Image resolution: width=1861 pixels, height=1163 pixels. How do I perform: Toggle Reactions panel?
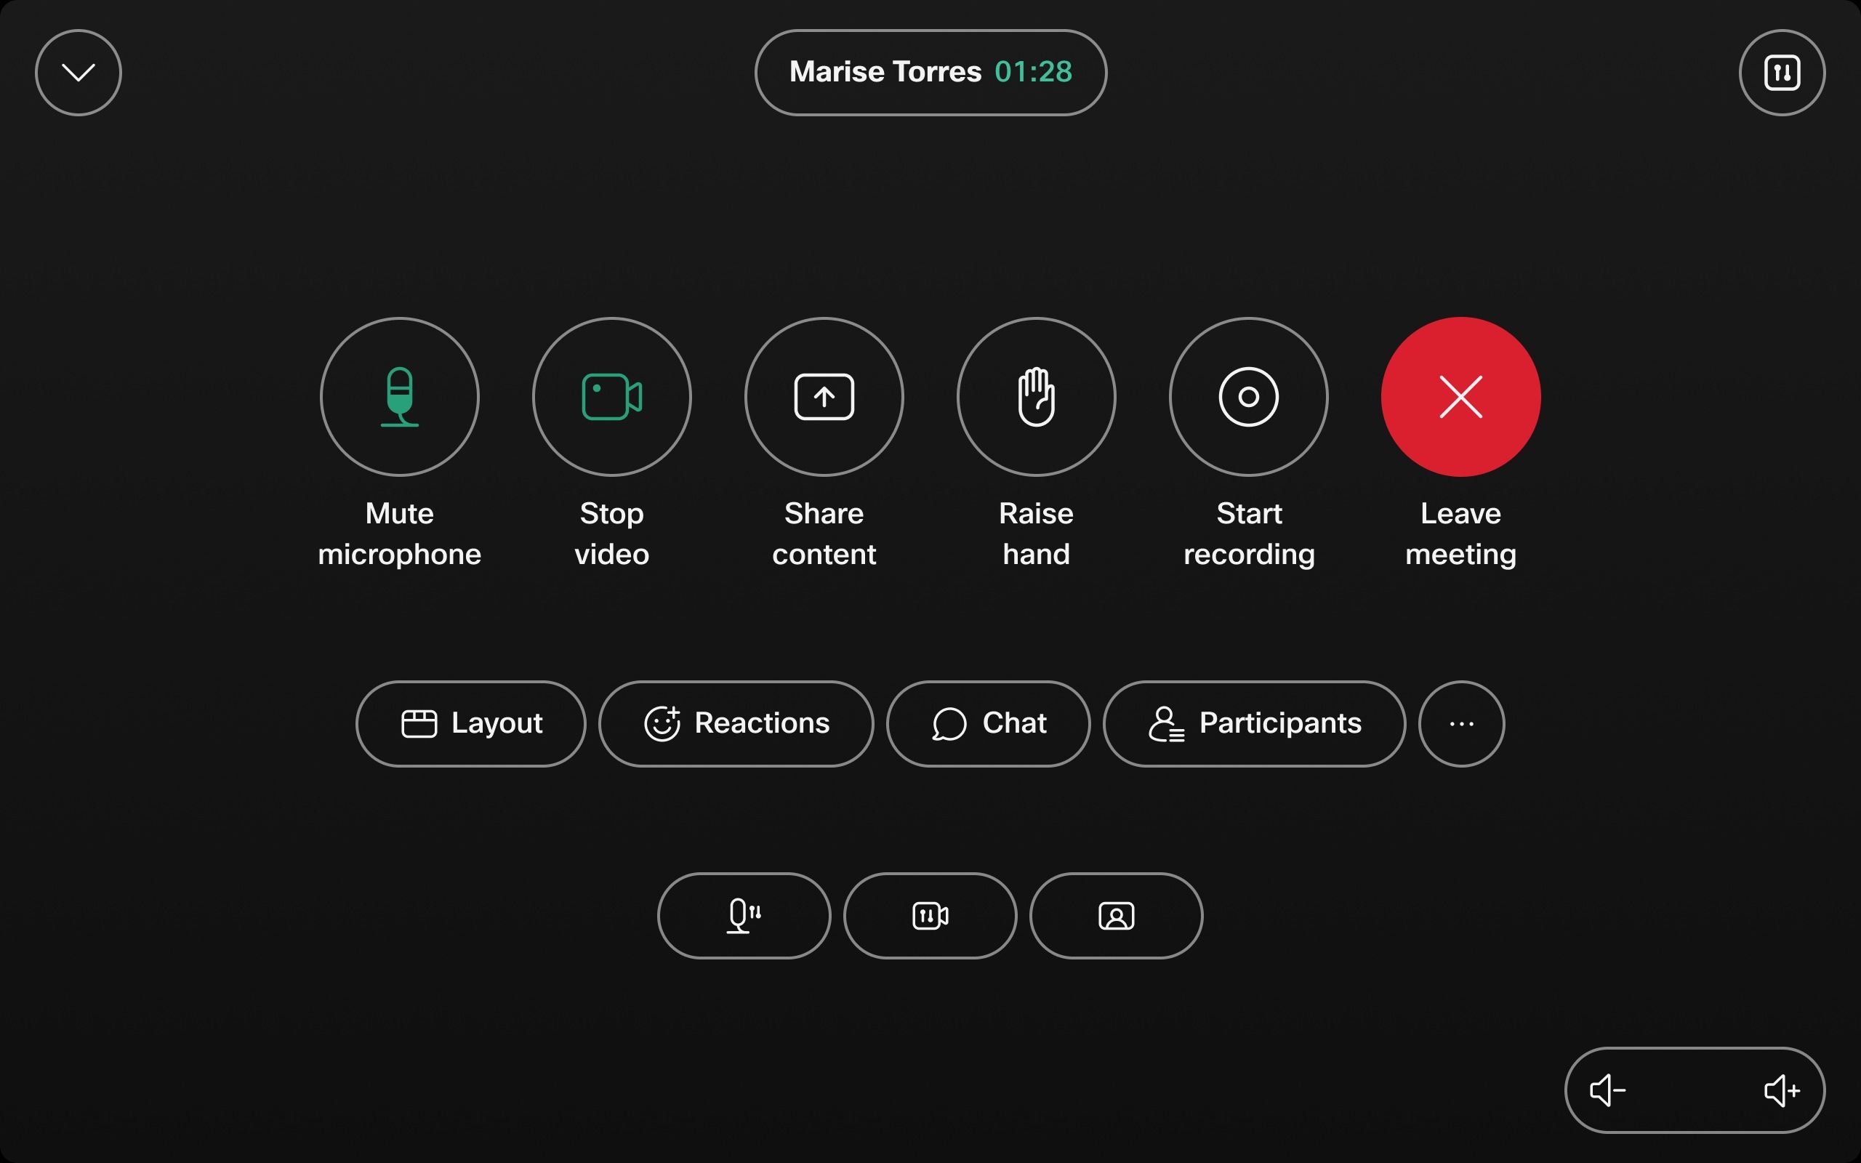pyautogui.click(x=735, y=724)
